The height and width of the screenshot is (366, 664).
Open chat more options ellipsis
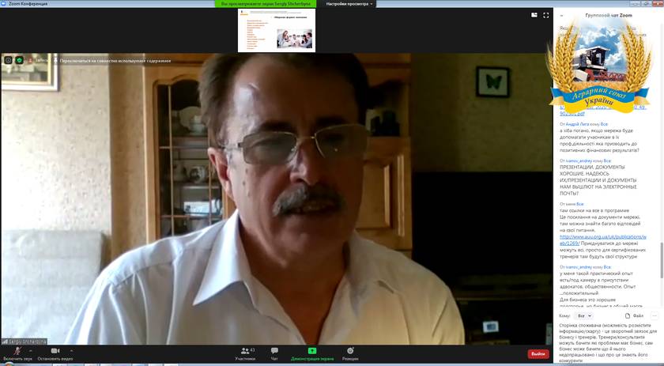point(655,315)
